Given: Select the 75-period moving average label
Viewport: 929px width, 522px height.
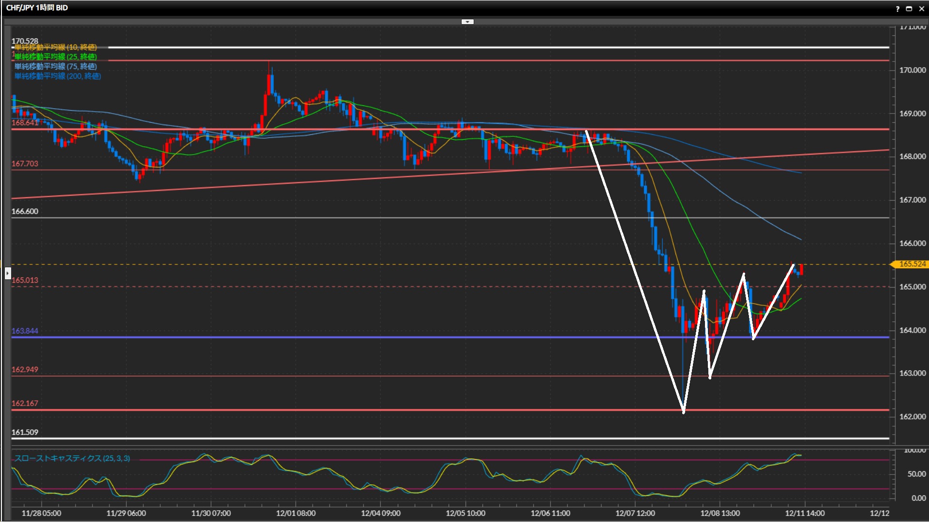Looking at the screenshot, I should pos(56,67).
